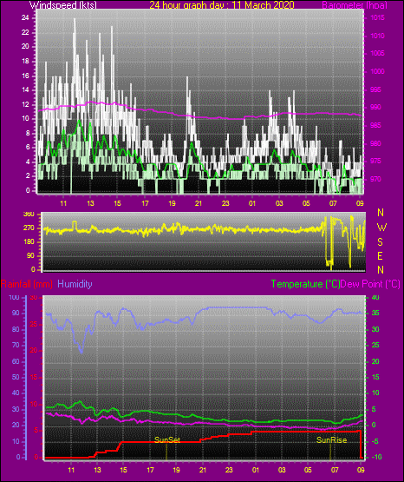Click the 01 hour label under windspeed chart
Screen dimensions: 404x482
tap(252, 203)
